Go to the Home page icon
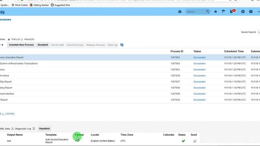The height and width of the screenshot is (146, 260). pos(180,11)
